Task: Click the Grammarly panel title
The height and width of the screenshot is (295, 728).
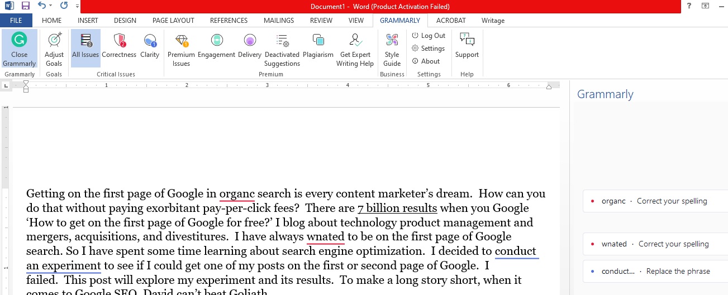Action: click(x=605, y=94)
